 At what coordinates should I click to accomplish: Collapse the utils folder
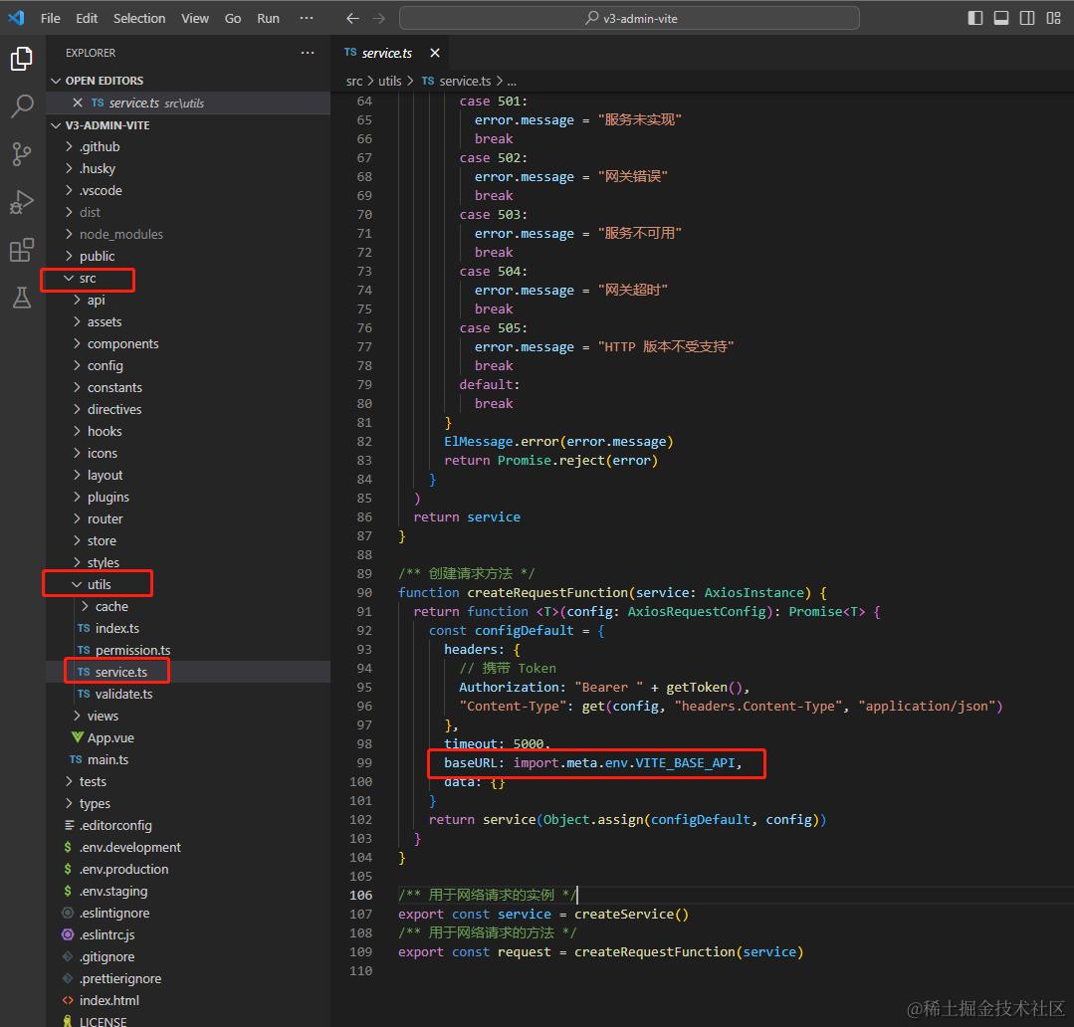[99, 584]
